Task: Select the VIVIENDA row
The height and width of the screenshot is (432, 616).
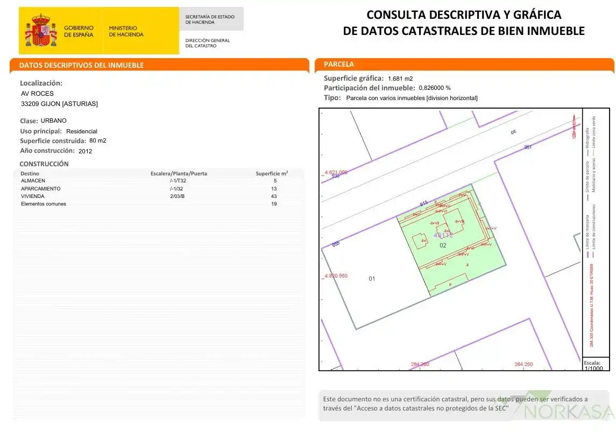Action: coord(159,196)
